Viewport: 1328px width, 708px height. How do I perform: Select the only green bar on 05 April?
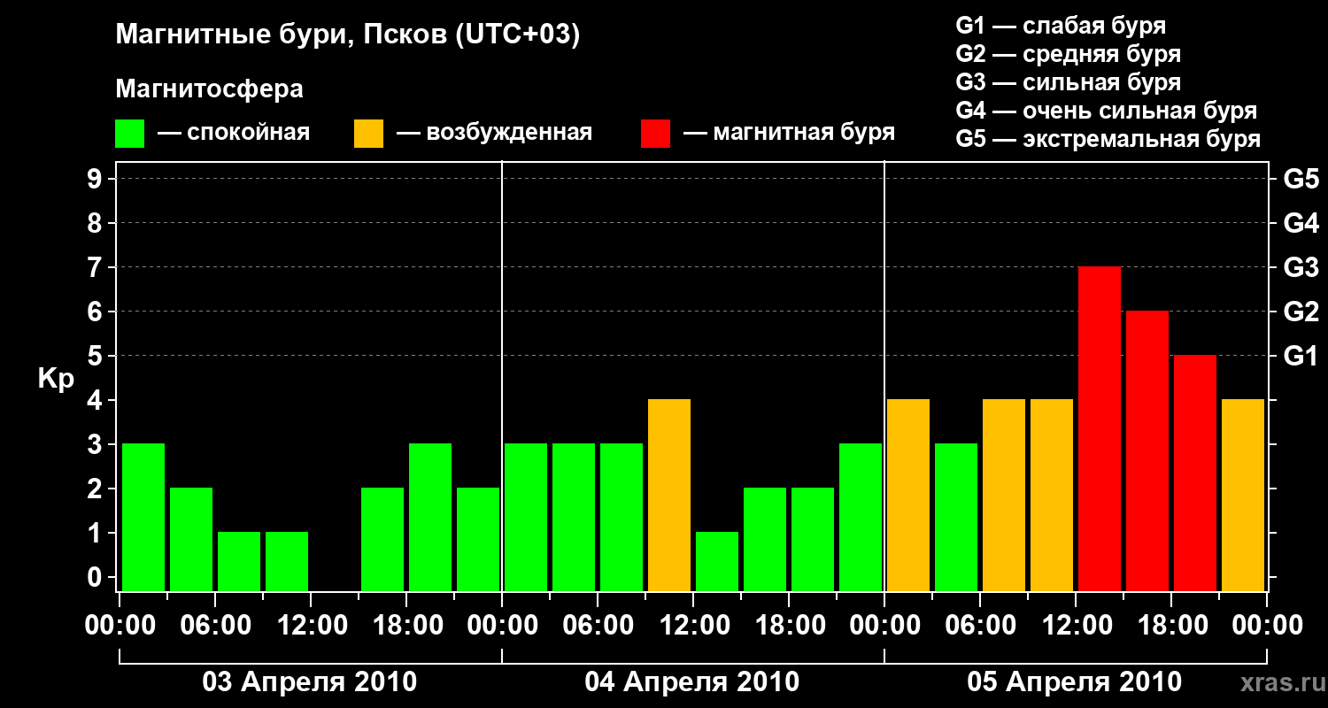point(956,517)
